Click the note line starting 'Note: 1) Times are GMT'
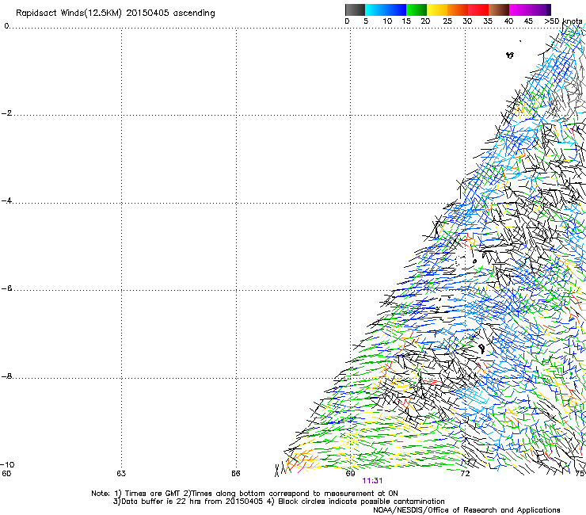Image resolution: width=586 pixels, height=515 pixels. click(245, 494)
